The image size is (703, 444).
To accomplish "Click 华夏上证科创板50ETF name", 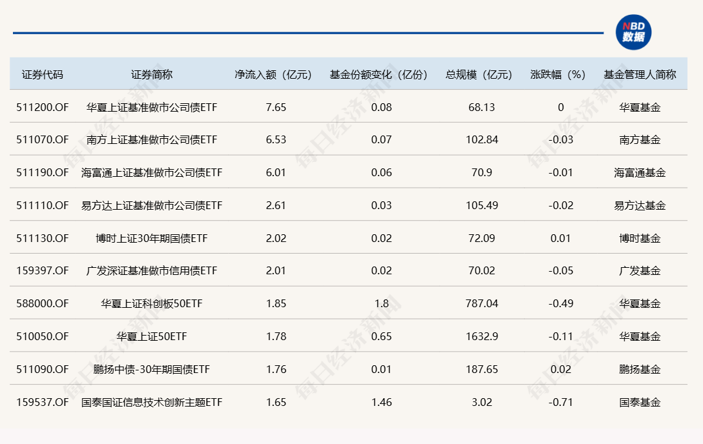I will point(151,303).
